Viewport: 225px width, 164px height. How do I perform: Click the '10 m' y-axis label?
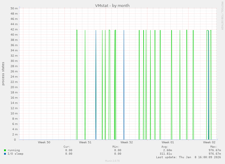pos(14,113)
